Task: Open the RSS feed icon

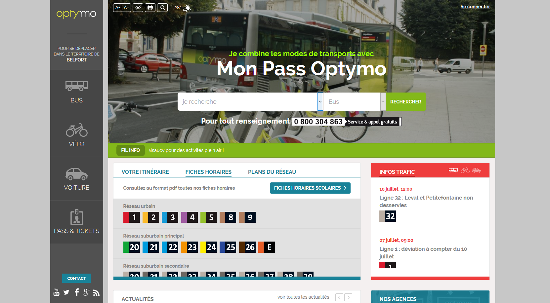Action: (x=96, y=292)
